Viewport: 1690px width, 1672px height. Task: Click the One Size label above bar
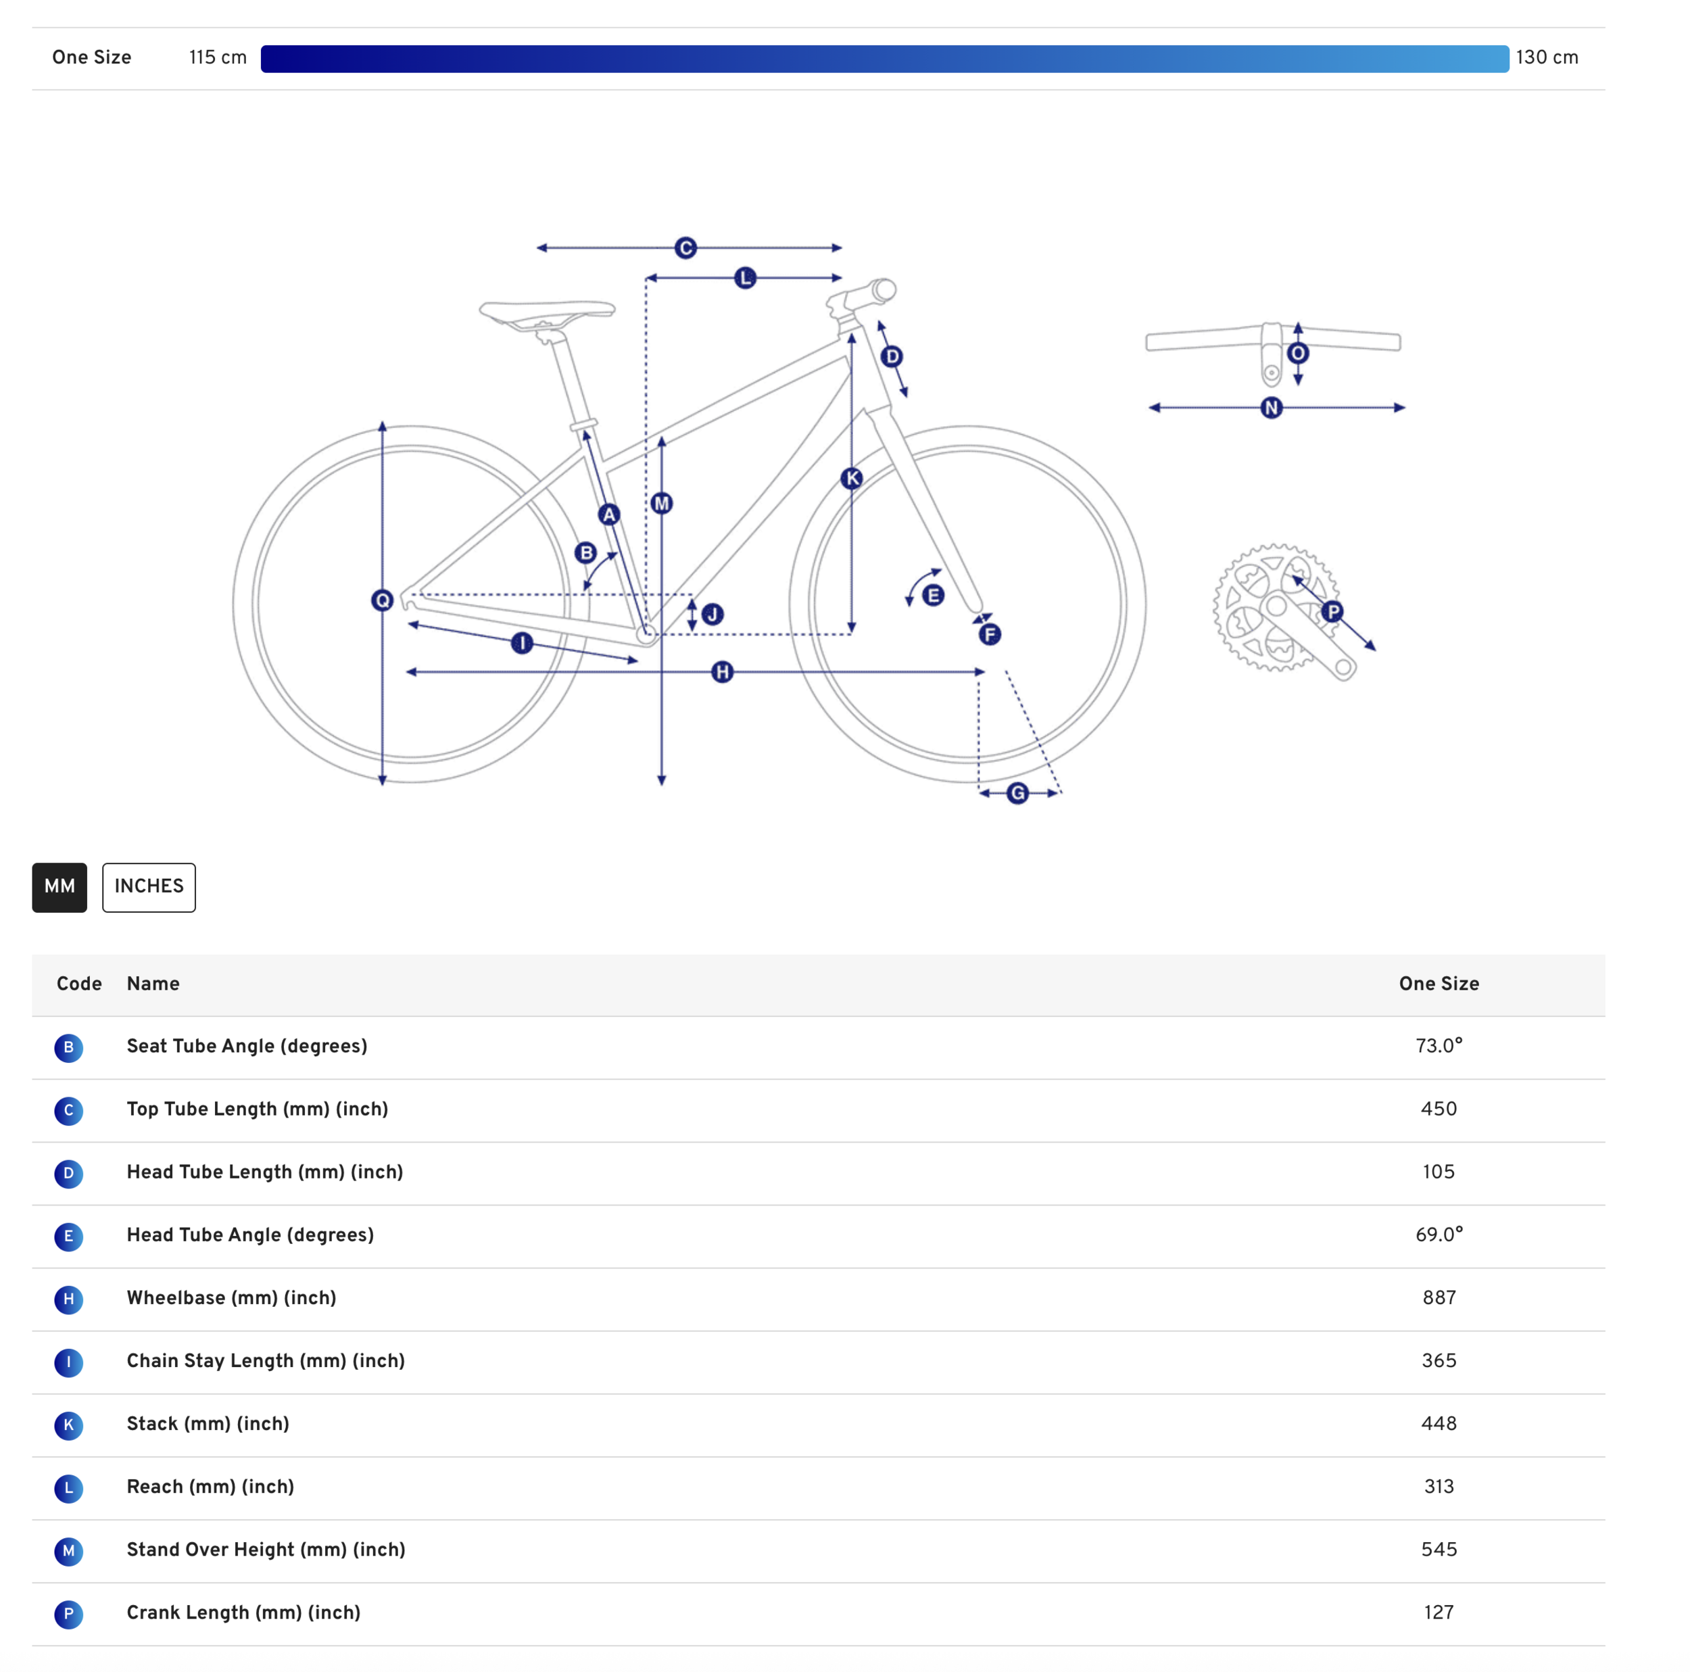point(92,57)
